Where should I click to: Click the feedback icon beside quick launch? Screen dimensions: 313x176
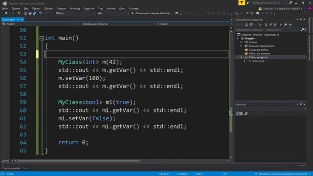click(x=248, y=2)
